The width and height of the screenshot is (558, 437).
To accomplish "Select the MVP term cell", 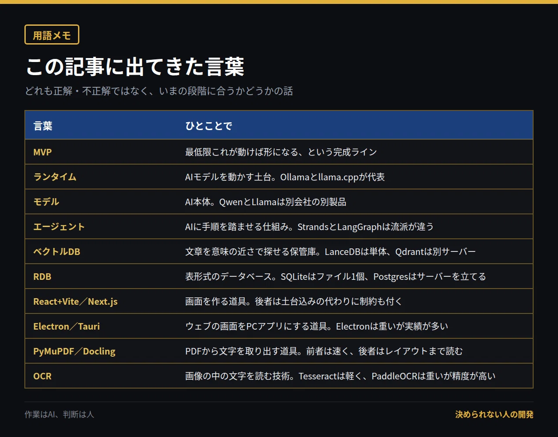I will coord(101,152).
